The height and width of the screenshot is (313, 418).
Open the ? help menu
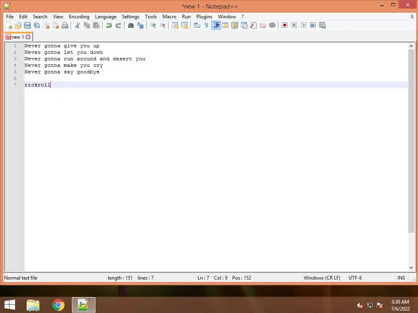242,16
